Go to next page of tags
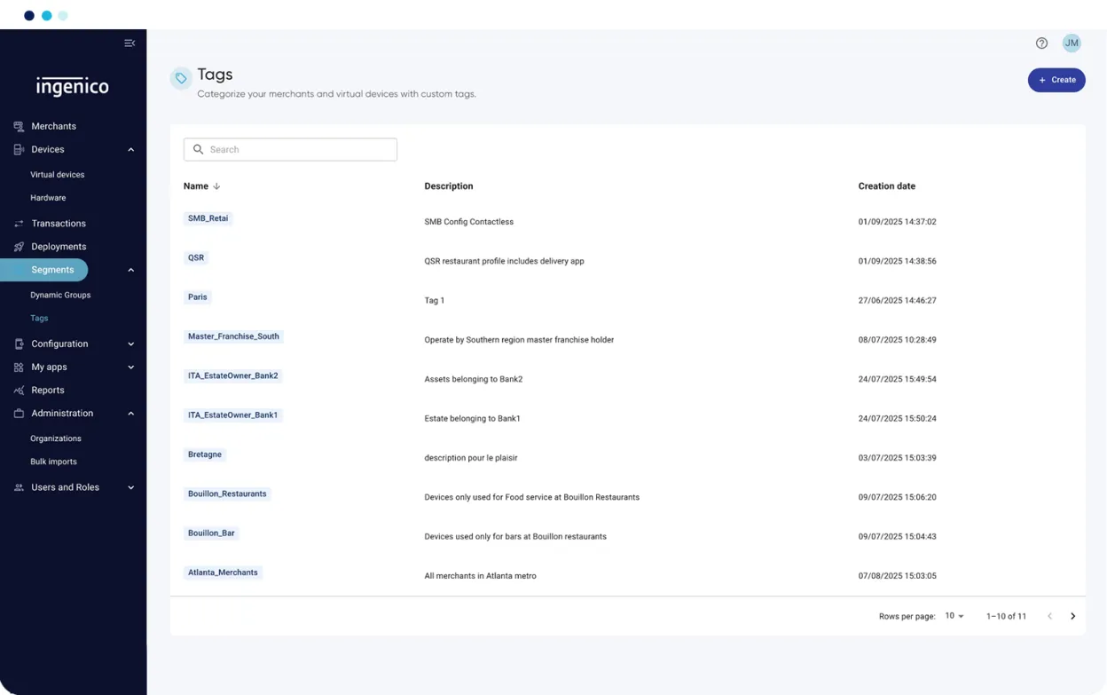Screen dimensions: 1107x695 click(1072, 616)
